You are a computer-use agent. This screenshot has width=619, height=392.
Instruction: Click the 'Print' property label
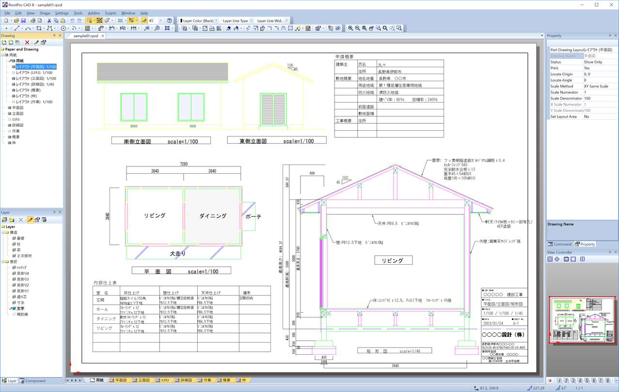pos(554,68)
